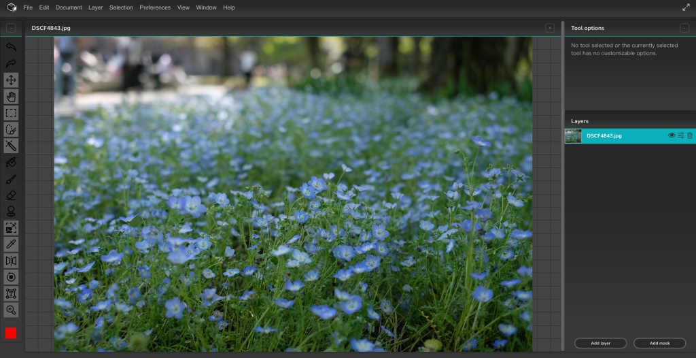Open the red foreground color swatch
The width and height of the screenshot is (696, 358).
click(11, 333)
